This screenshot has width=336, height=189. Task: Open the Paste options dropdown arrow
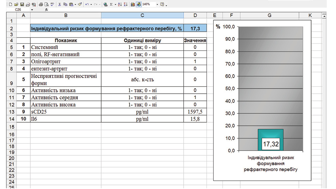pyautogui.click(x=75, y=4)
